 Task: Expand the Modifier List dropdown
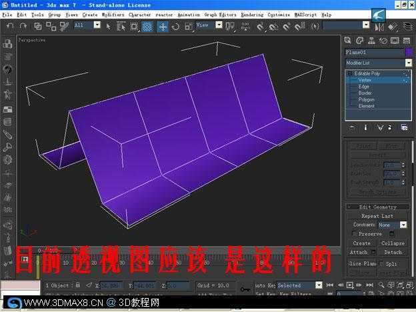[409, 63]
